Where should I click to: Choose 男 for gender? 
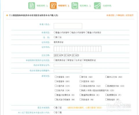(x=55, y=37)
